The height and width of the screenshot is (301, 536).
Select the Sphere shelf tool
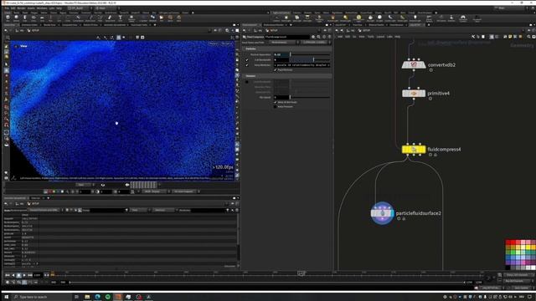16,18
